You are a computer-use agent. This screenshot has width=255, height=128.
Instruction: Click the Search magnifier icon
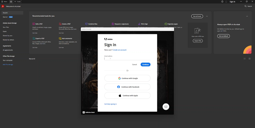(x=245, y=6)
